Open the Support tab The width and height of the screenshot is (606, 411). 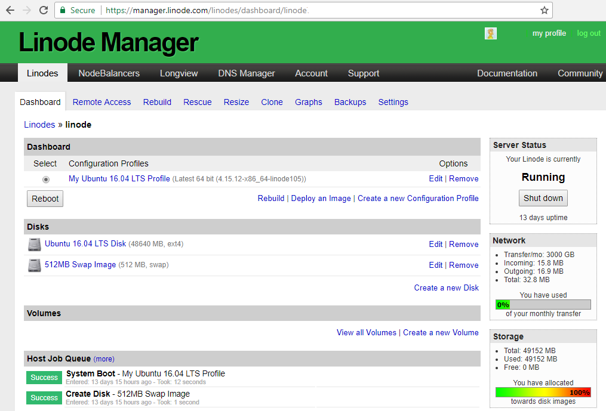(363, 73)
